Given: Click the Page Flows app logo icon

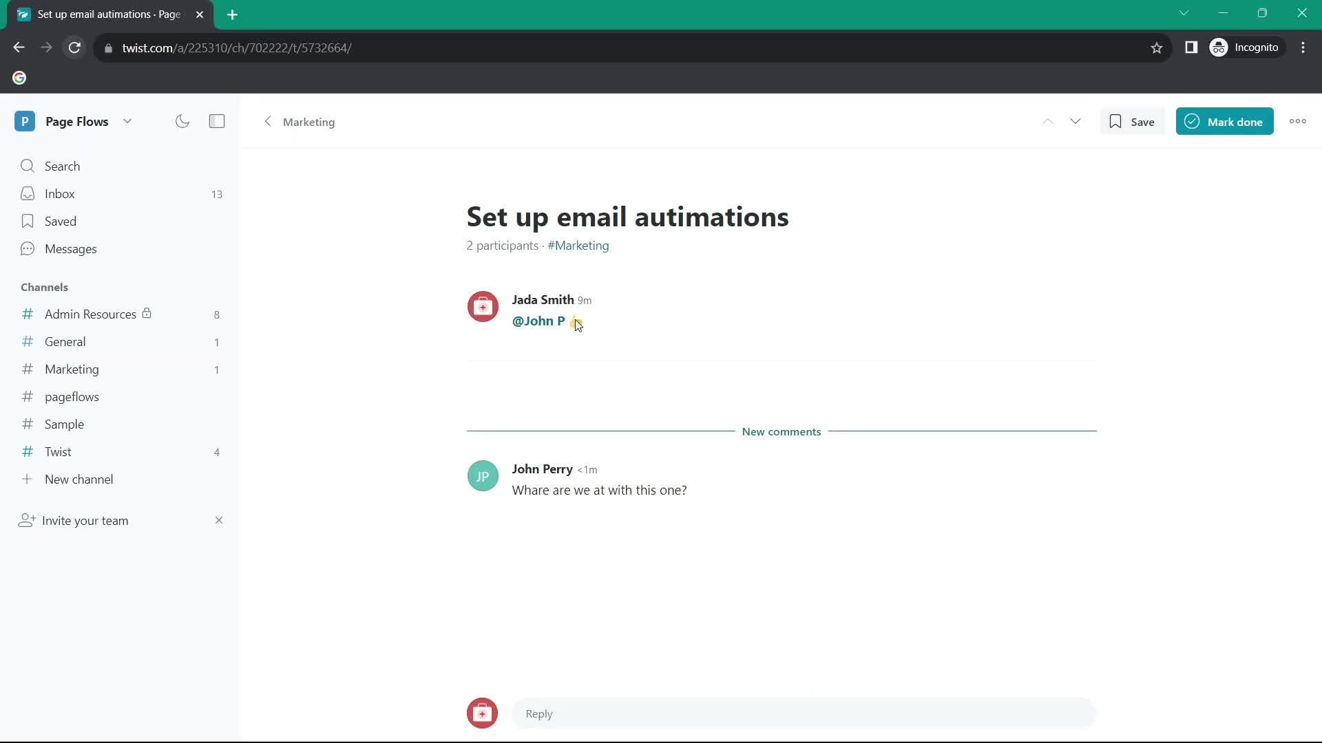Looking at the screenshot, I should [25, 120].
